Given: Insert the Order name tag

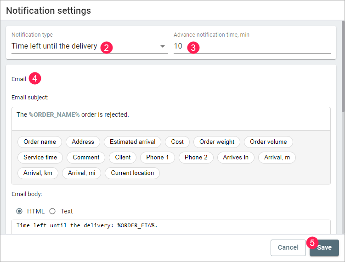Looking at the screenshot, I should pyautogui.click(x=40, y=142).
